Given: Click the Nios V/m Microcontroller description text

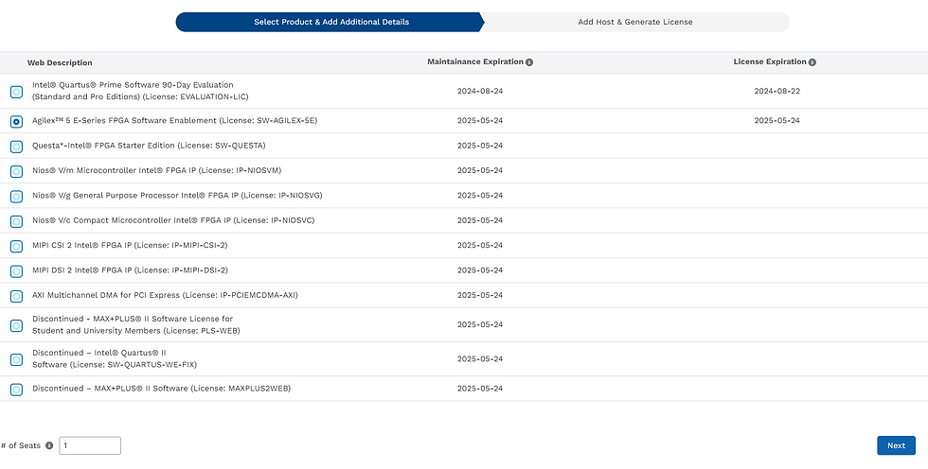Looking at the screenshot, I should 157,170.
